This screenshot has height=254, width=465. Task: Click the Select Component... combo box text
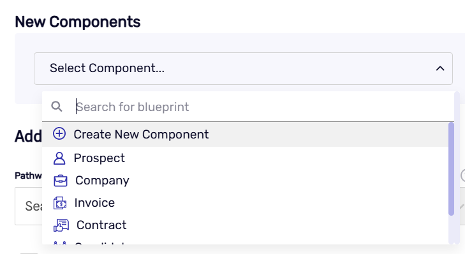(x=107, y=68)
